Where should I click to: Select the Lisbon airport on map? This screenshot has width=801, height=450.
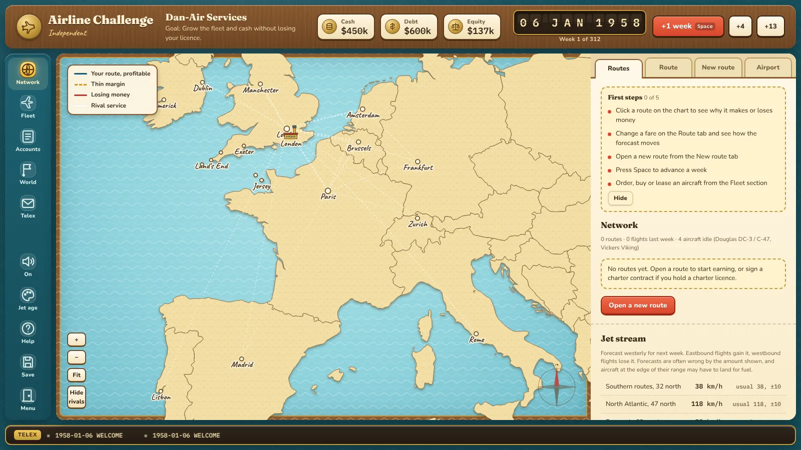[x=161, y=391]
